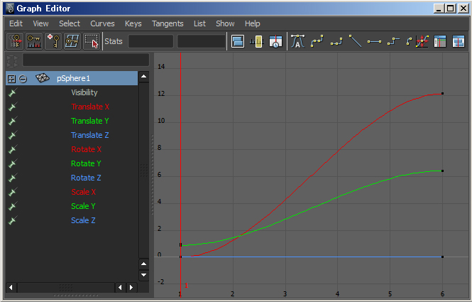Select the Insert Keys tool
This screenshot has width=472, height=302.
pos(34,41)
